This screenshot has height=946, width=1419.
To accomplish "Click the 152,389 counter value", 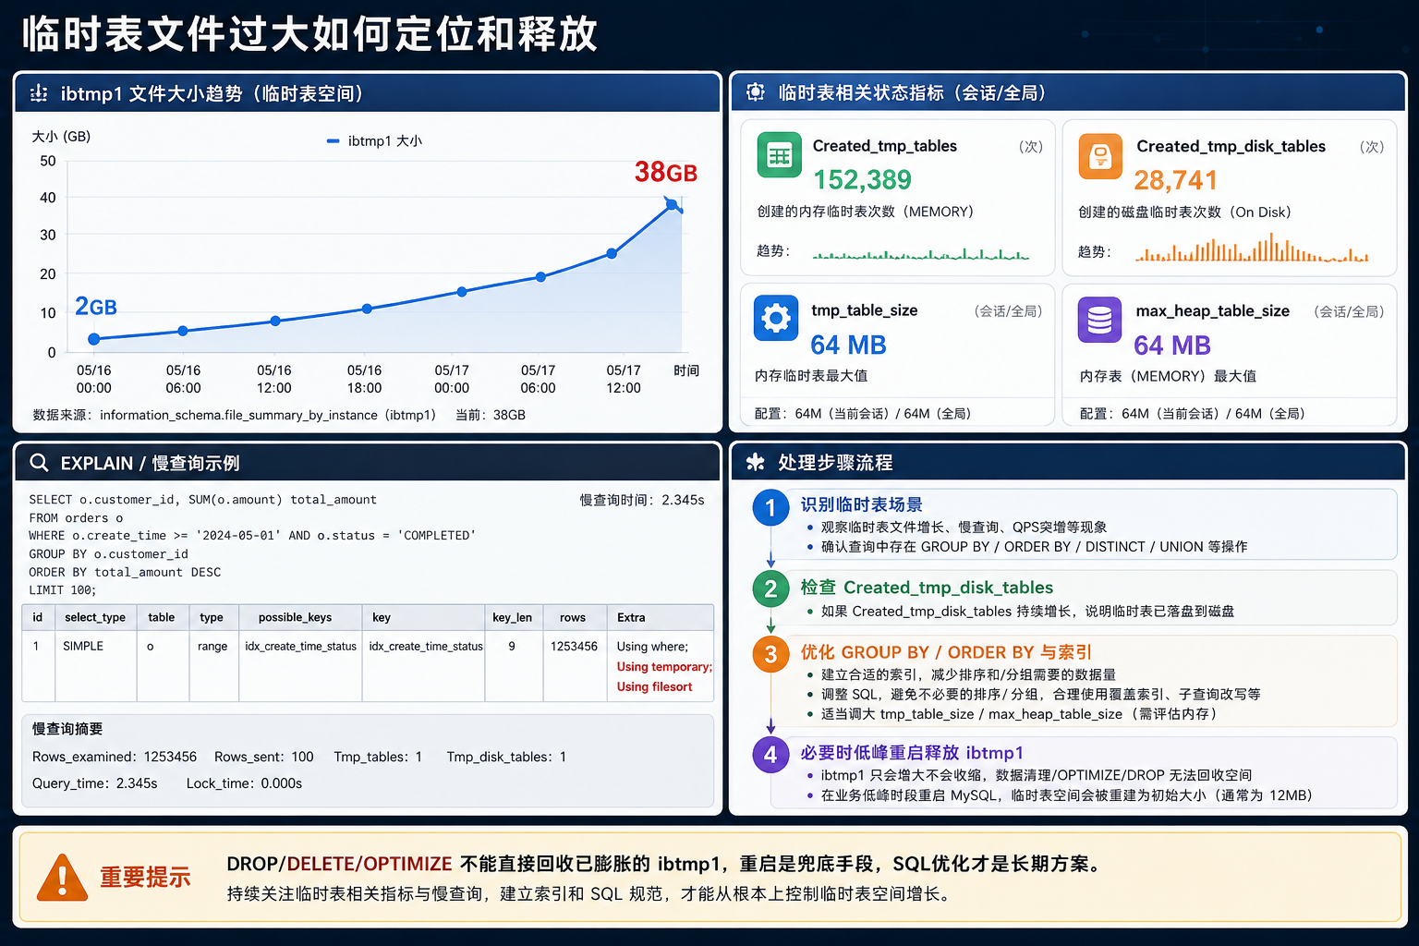I will 862,179.
